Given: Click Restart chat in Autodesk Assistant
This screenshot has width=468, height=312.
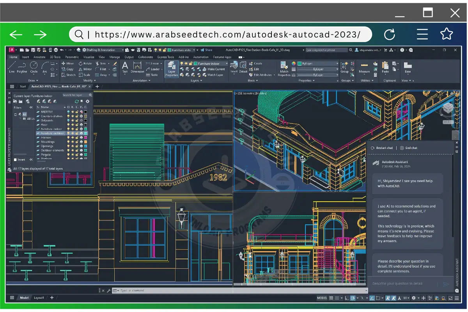Looking at the screenshot, I should (384, 148).
